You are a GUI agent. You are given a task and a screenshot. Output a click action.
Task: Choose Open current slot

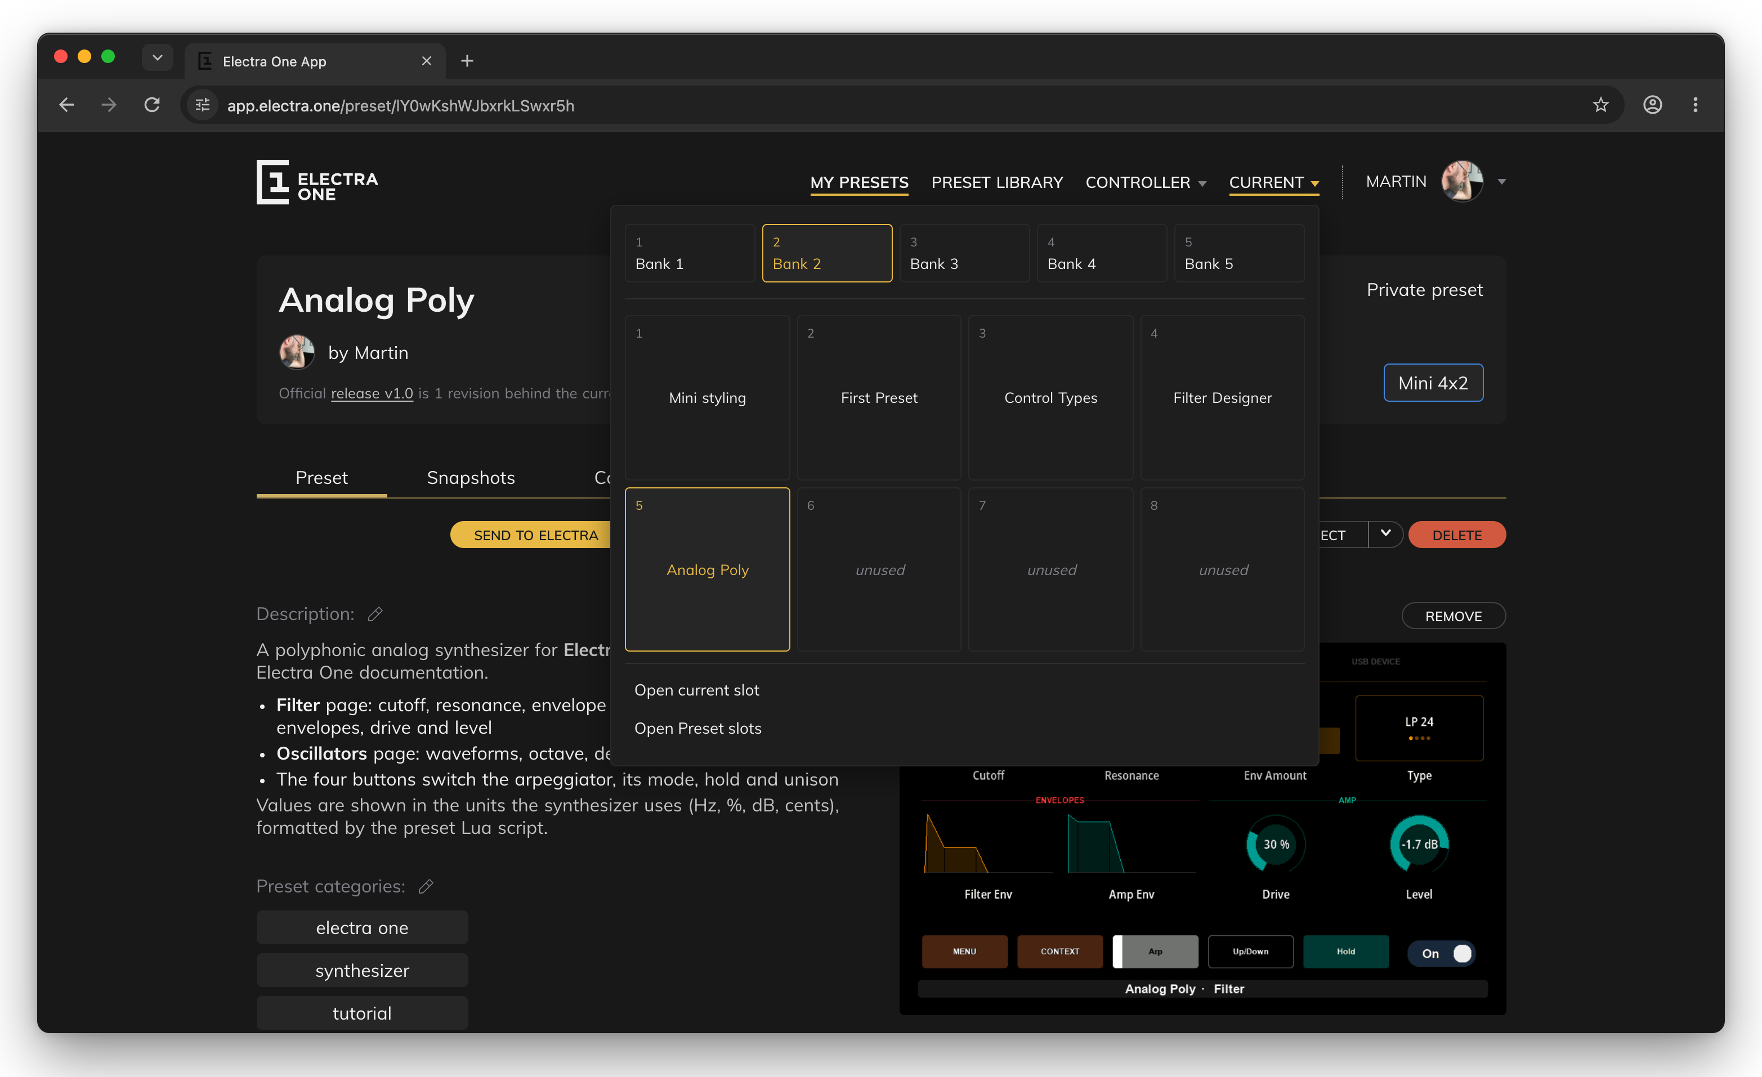696,690
